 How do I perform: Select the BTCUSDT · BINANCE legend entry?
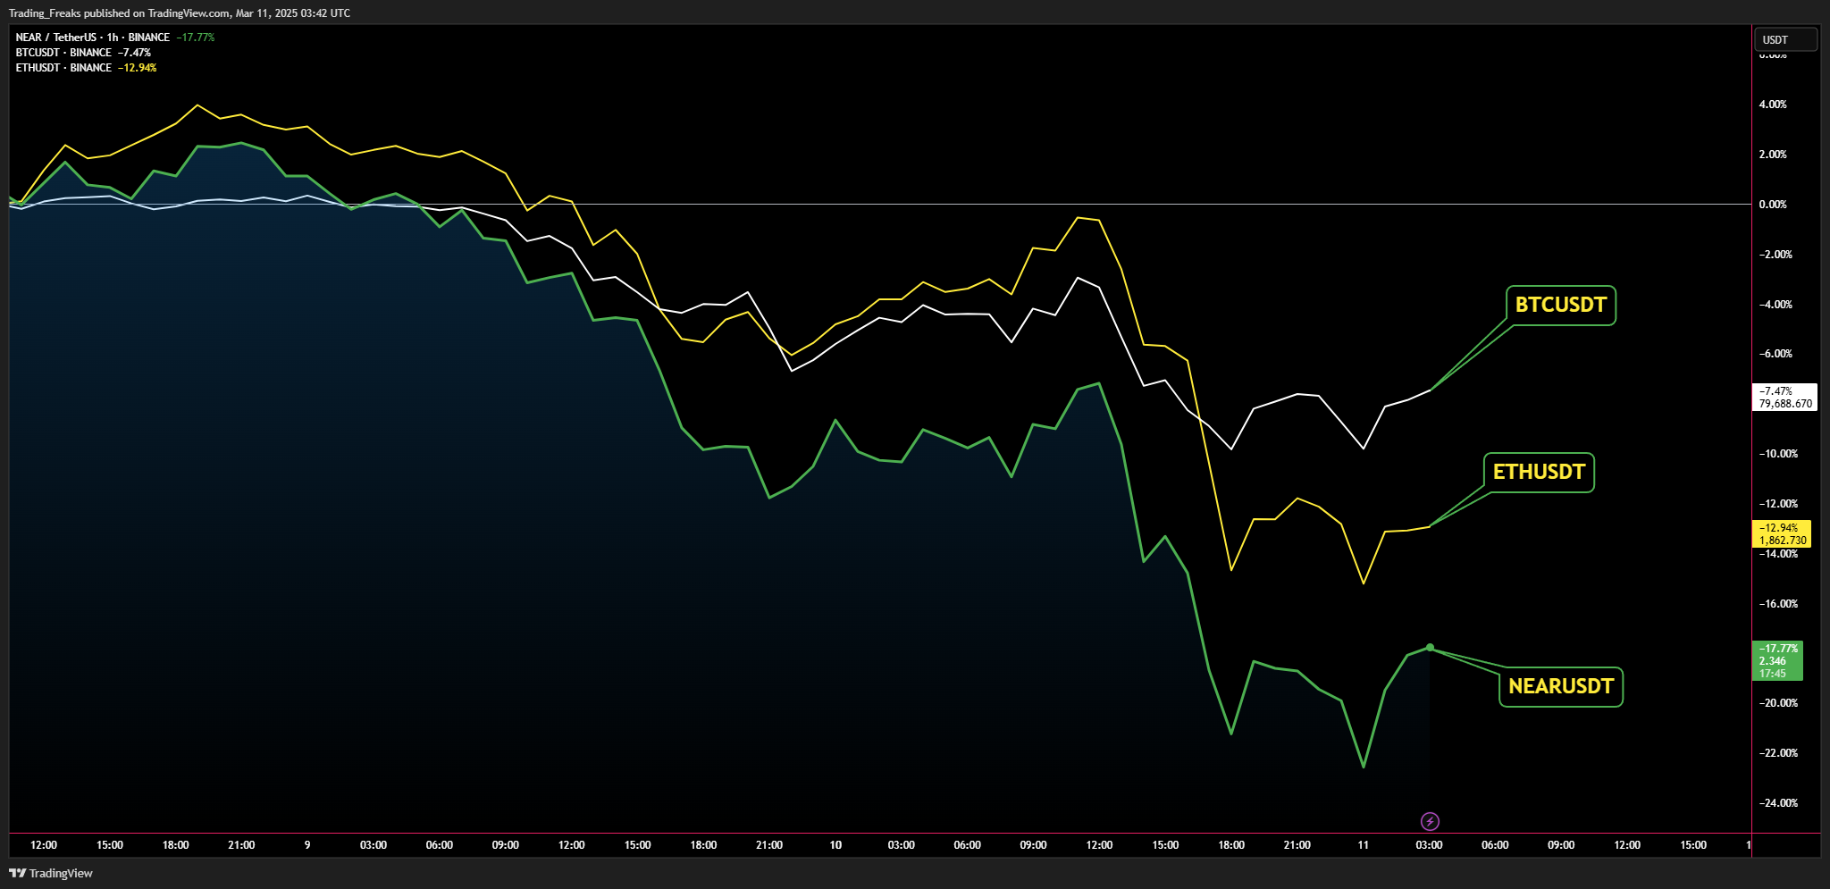click(63, 53)
